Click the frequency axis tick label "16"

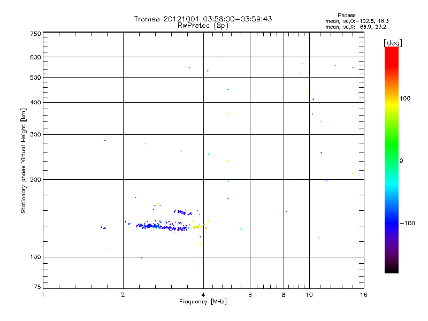coord(364,295)
